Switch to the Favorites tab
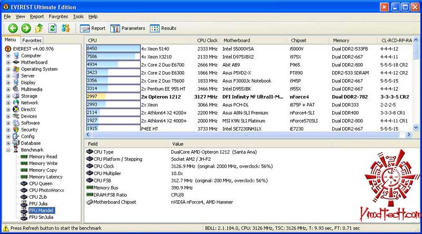422x234 pixels. (32, 41)
